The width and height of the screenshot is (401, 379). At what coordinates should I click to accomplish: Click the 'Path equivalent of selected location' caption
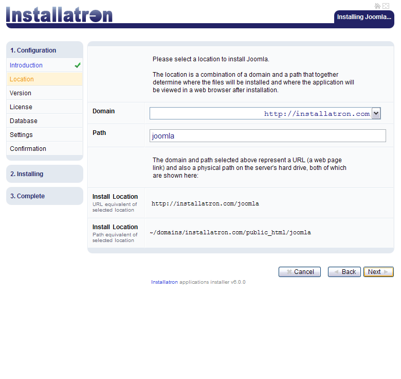tap(115, 237)
